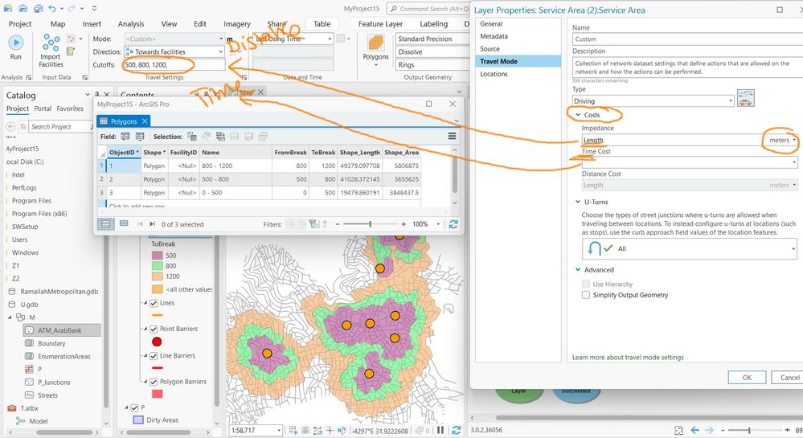Collapse the Advanced section
The image size is (803, 438).
pyautogui.click(x=578, y=270)
